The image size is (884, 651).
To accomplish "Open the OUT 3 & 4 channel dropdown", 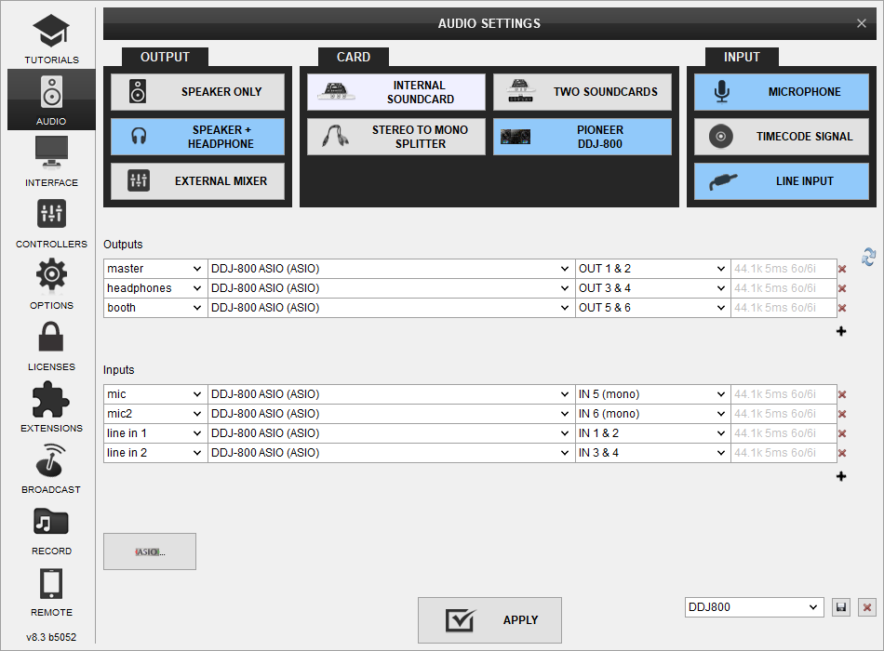I will point(652,288).
